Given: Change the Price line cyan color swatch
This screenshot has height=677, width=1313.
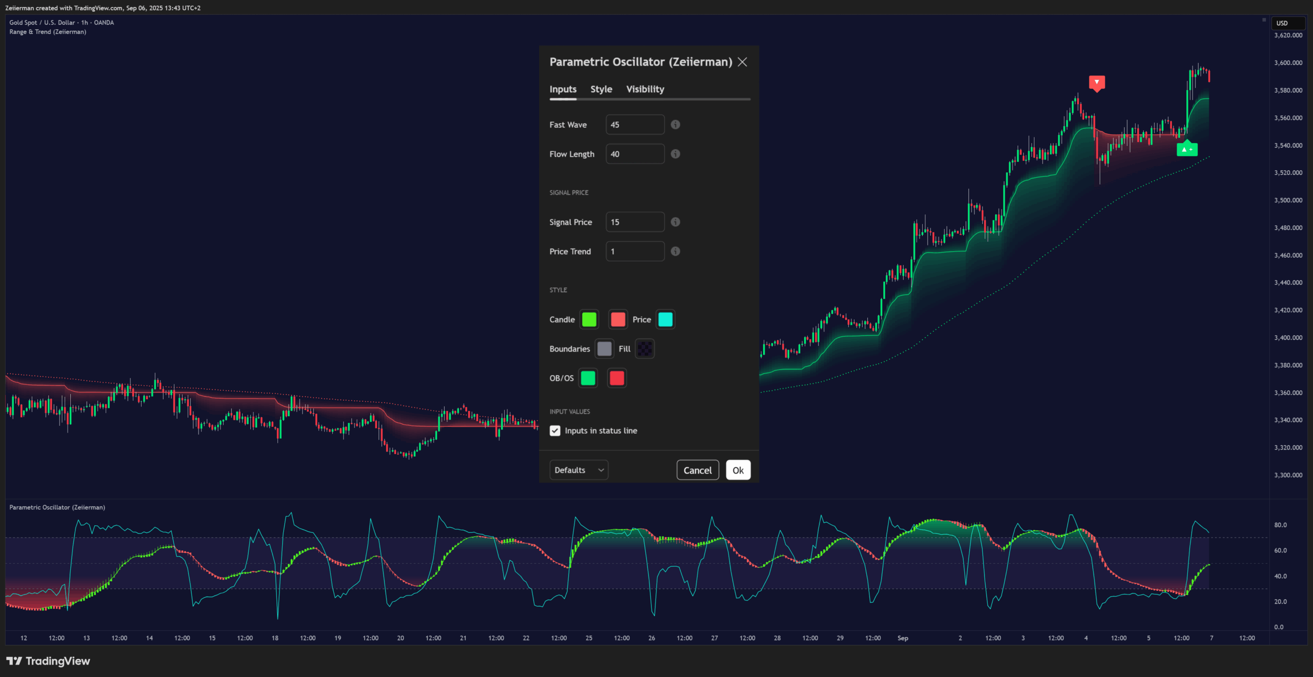Looking at the screenshot, I should click(665, 319).
